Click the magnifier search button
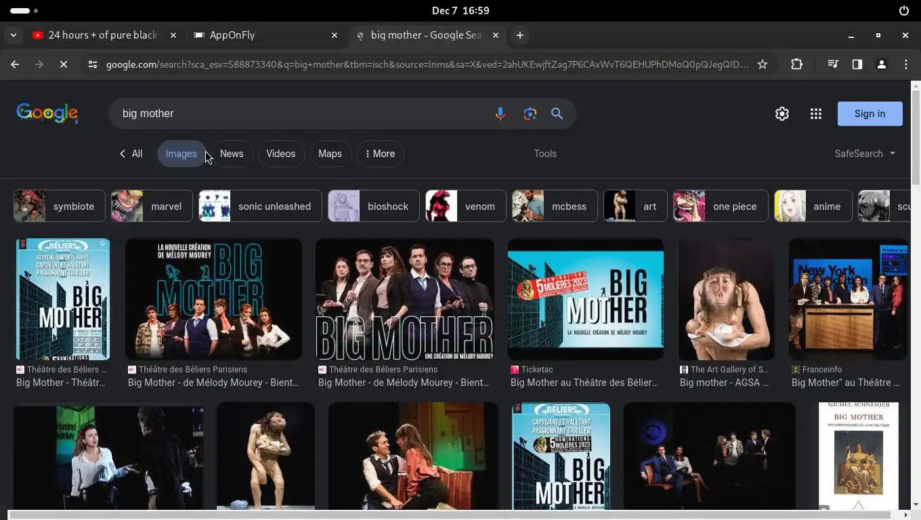Viewport: 921px width, 520px height. coord(557,114)
